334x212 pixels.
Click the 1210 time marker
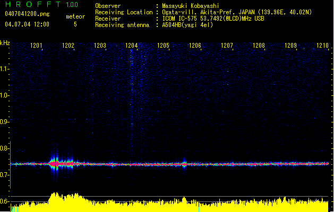pyautogui.click(x=322, y=46)
